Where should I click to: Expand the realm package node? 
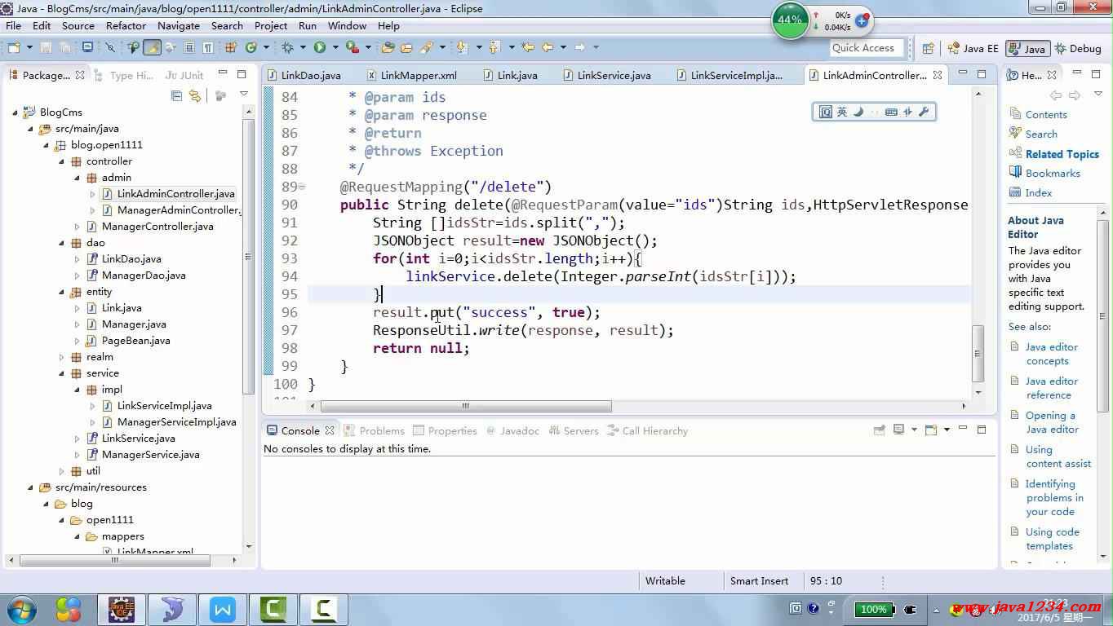(x=61, y=356)
